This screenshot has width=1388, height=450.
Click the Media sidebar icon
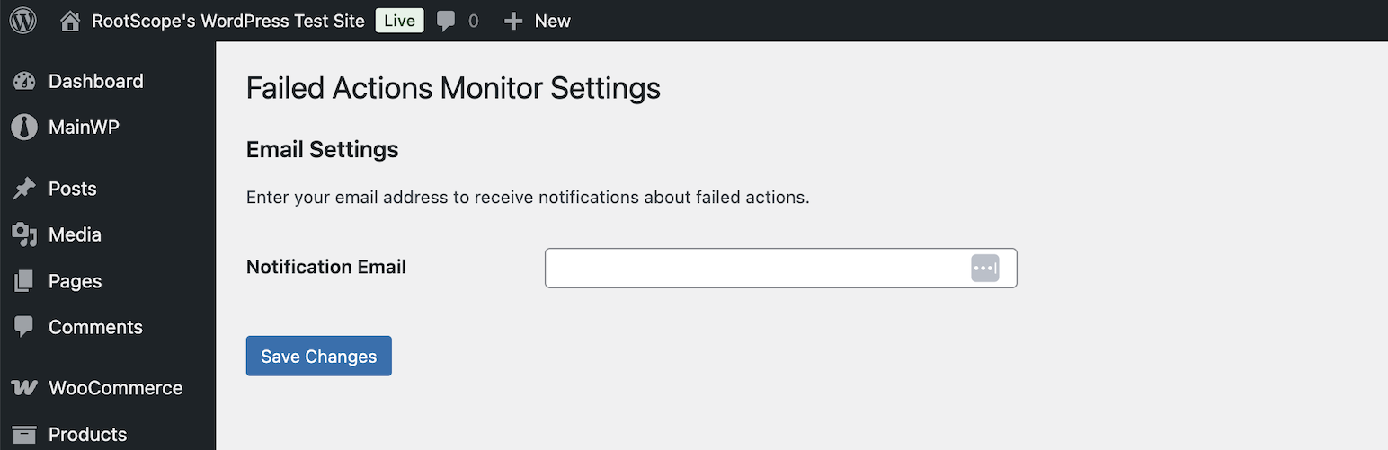24,234
